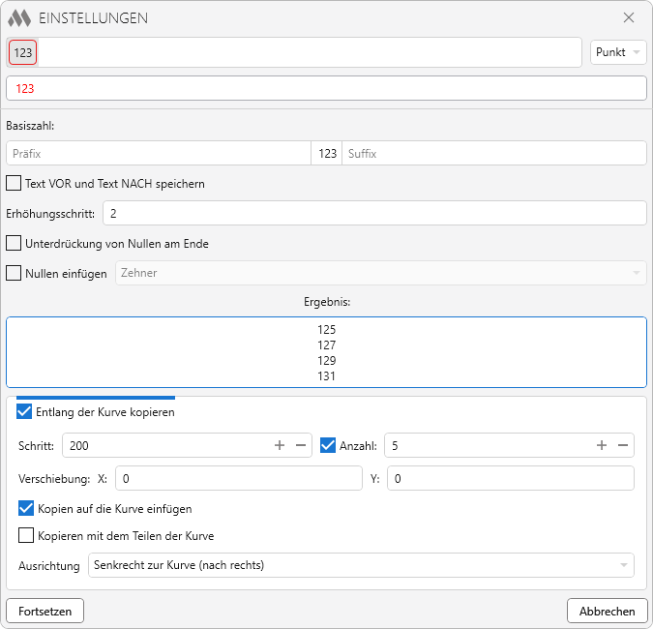653x629 pixels.
Task: Disable Kopien auf die Kurve einfügen
Action: tap(26, 508)
